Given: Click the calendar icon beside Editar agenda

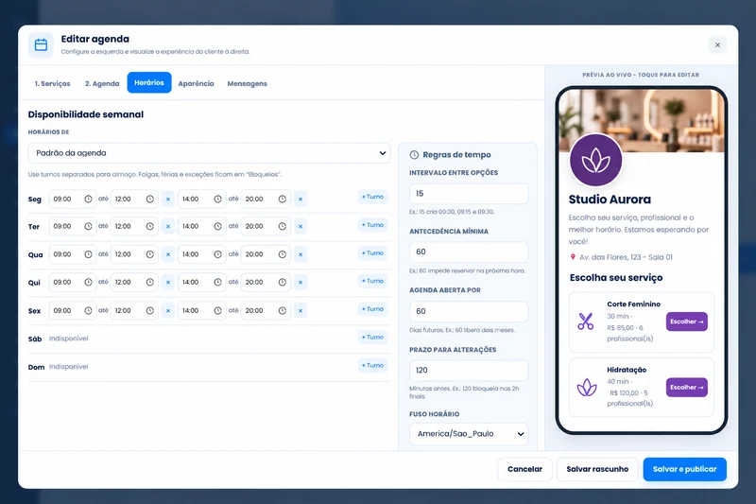Looking at the screenshot, I should click(41, 44).
